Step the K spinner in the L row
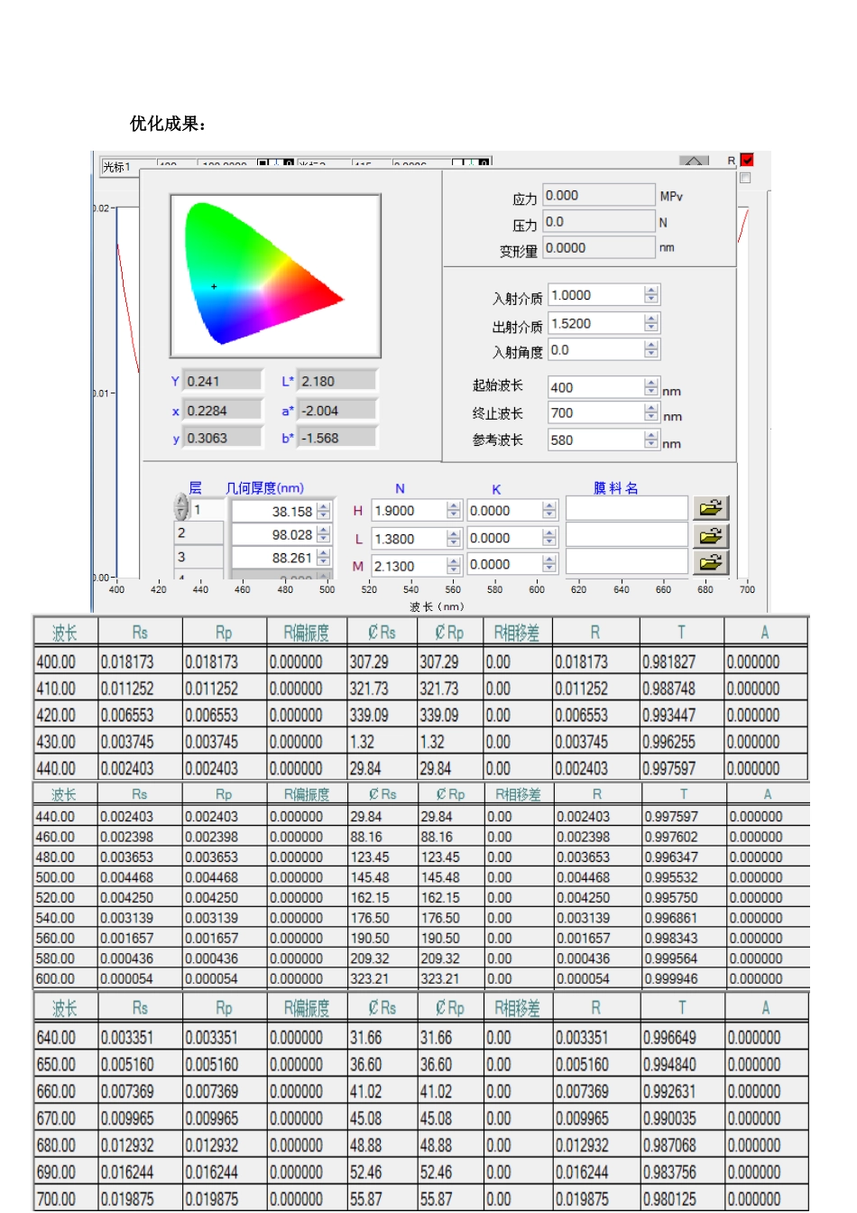The image size is (857, 1213). point(549,537)
